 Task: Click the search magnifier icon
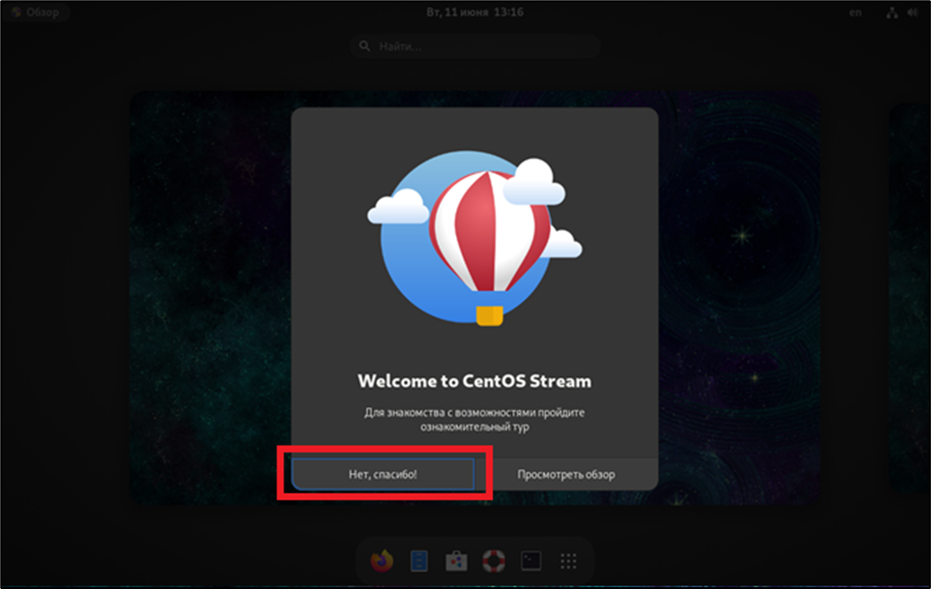[364, 47]
